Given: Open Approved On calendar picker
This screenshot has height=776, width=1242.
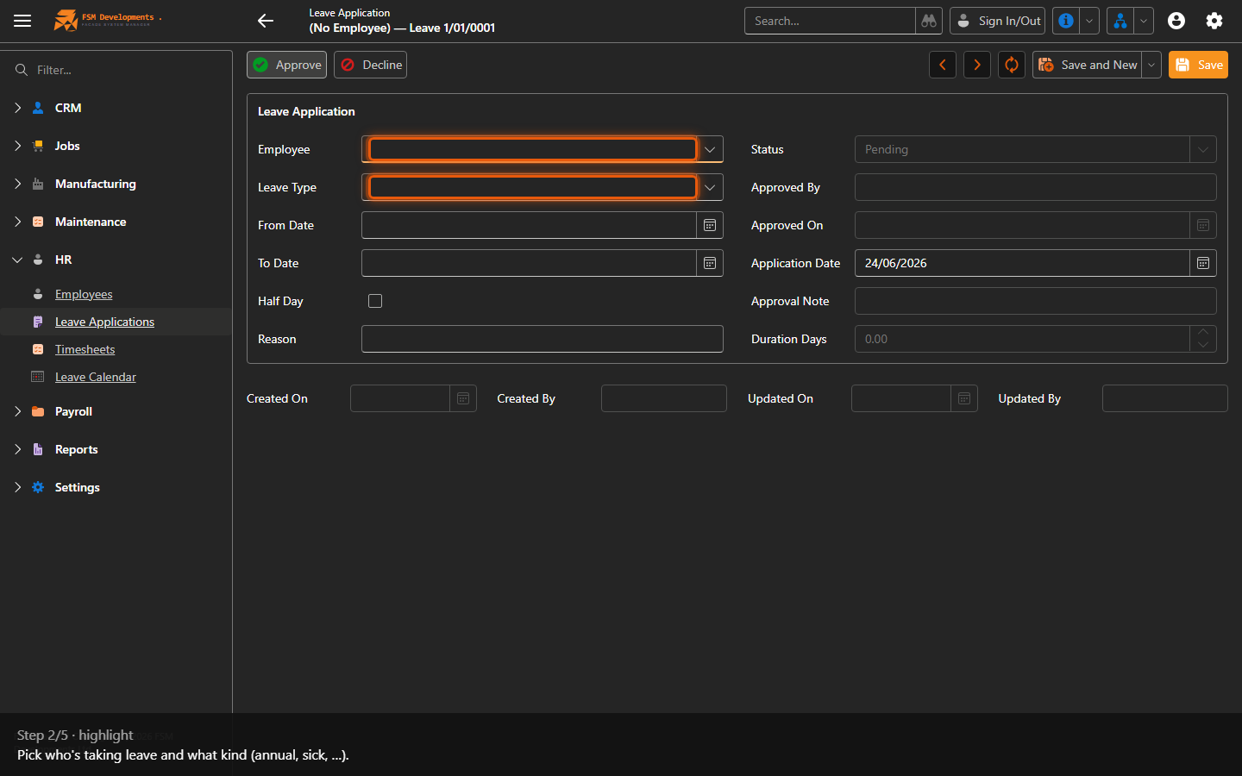Looking at the screenshot, I should pos(1203,225).
